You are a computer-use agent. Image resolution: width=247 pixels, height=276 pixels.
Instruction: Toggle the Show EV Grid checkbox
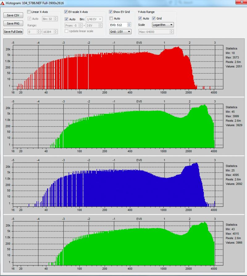(111, 12)
